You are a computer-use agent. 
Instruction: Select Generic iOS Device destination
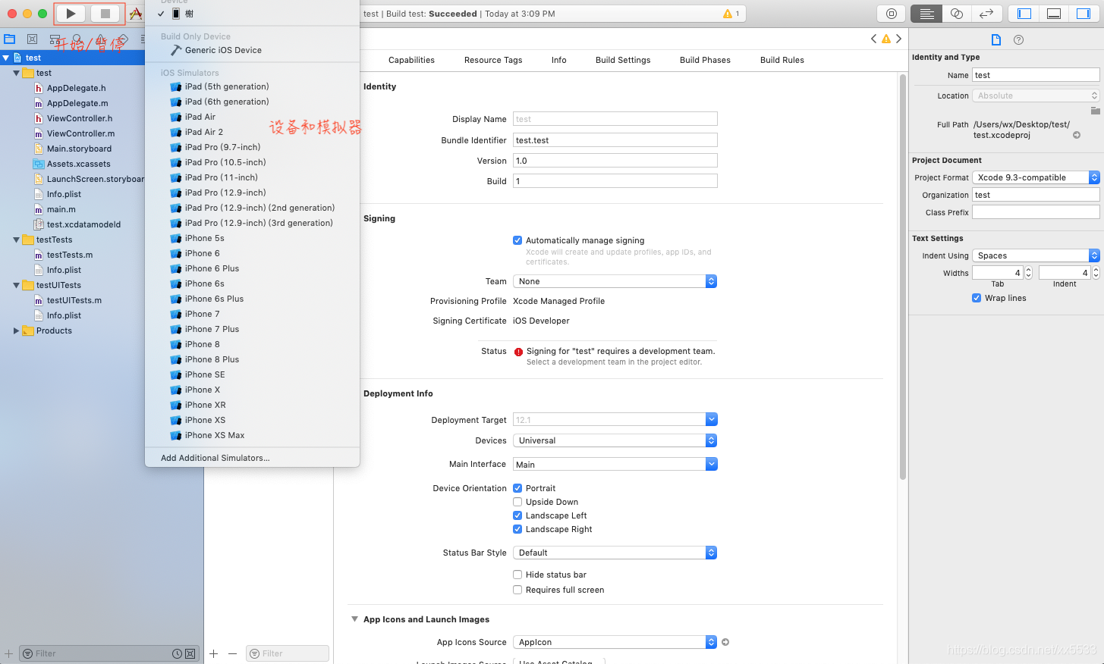coord(252,50)
